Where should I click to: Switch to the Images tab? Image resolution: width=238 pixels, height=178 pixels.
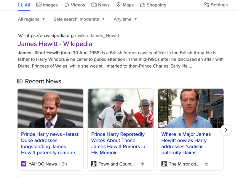pyautogui.click(x=47, y=5)
